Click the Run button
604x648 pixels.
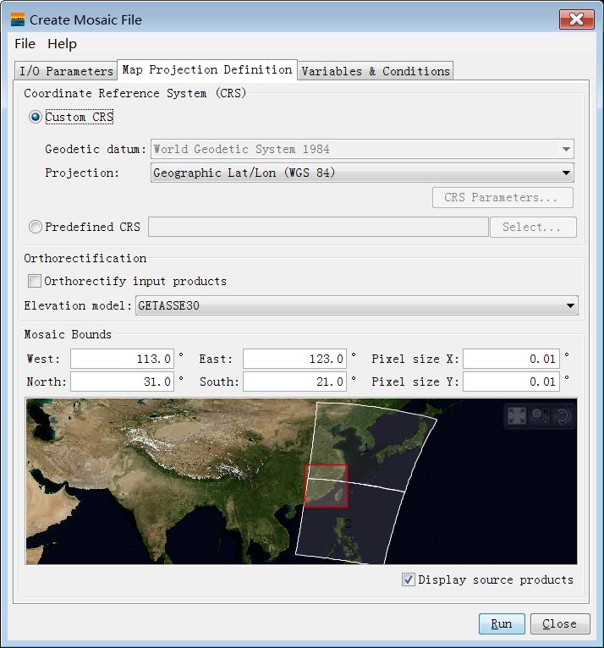click(501, 623)
